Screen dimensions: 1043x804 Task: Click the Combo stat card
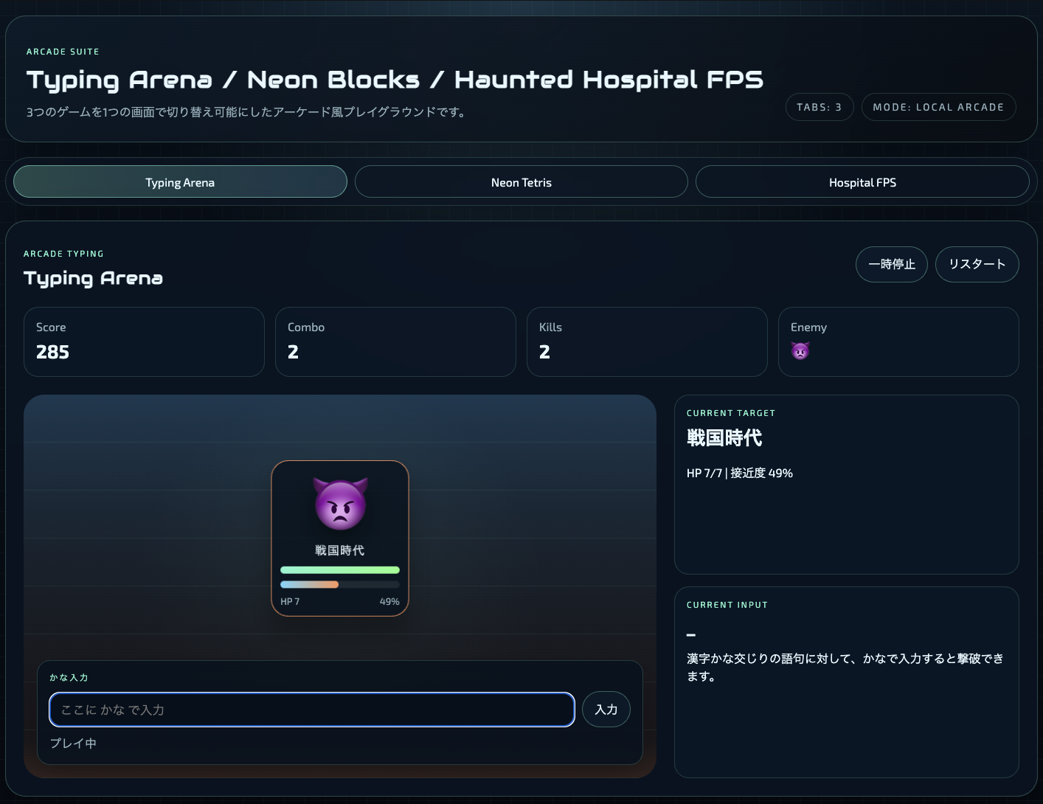point(395,342)
